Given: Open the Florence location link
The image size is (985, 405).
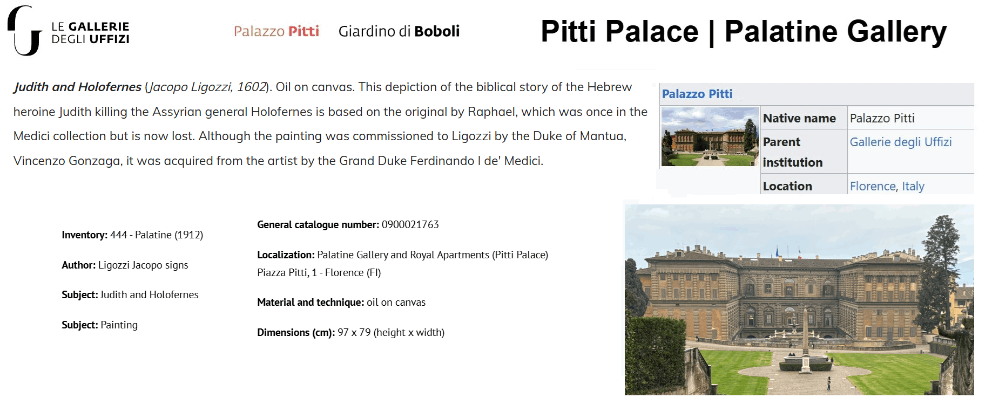Looking at the screenshot, I should tap(873, 186).
